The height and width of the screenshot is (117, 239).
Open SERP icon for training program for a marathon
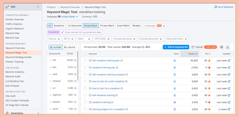tap(127, 109)
